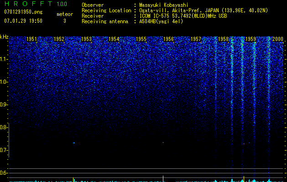Click the 1956 time axis label

[x=168, y=39]
